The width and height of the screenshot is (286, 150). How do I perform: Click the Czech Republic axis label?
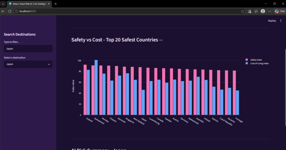(x=226, y=122)
